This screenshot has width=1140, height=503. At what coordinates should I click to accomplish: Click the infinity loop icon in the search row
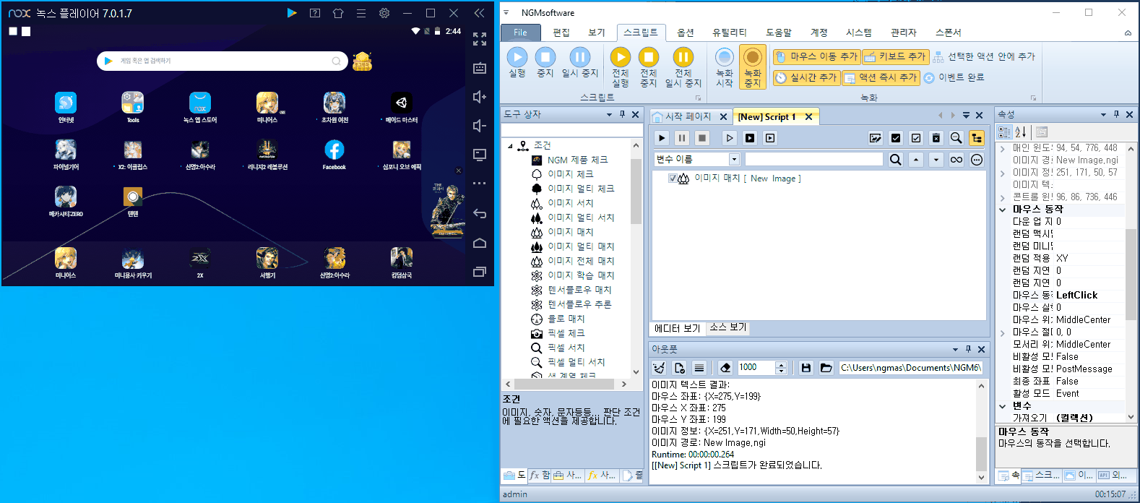click(957, 160)
